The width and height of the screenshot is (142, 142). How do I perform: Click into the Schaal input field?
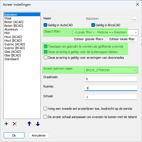point(111,97)
